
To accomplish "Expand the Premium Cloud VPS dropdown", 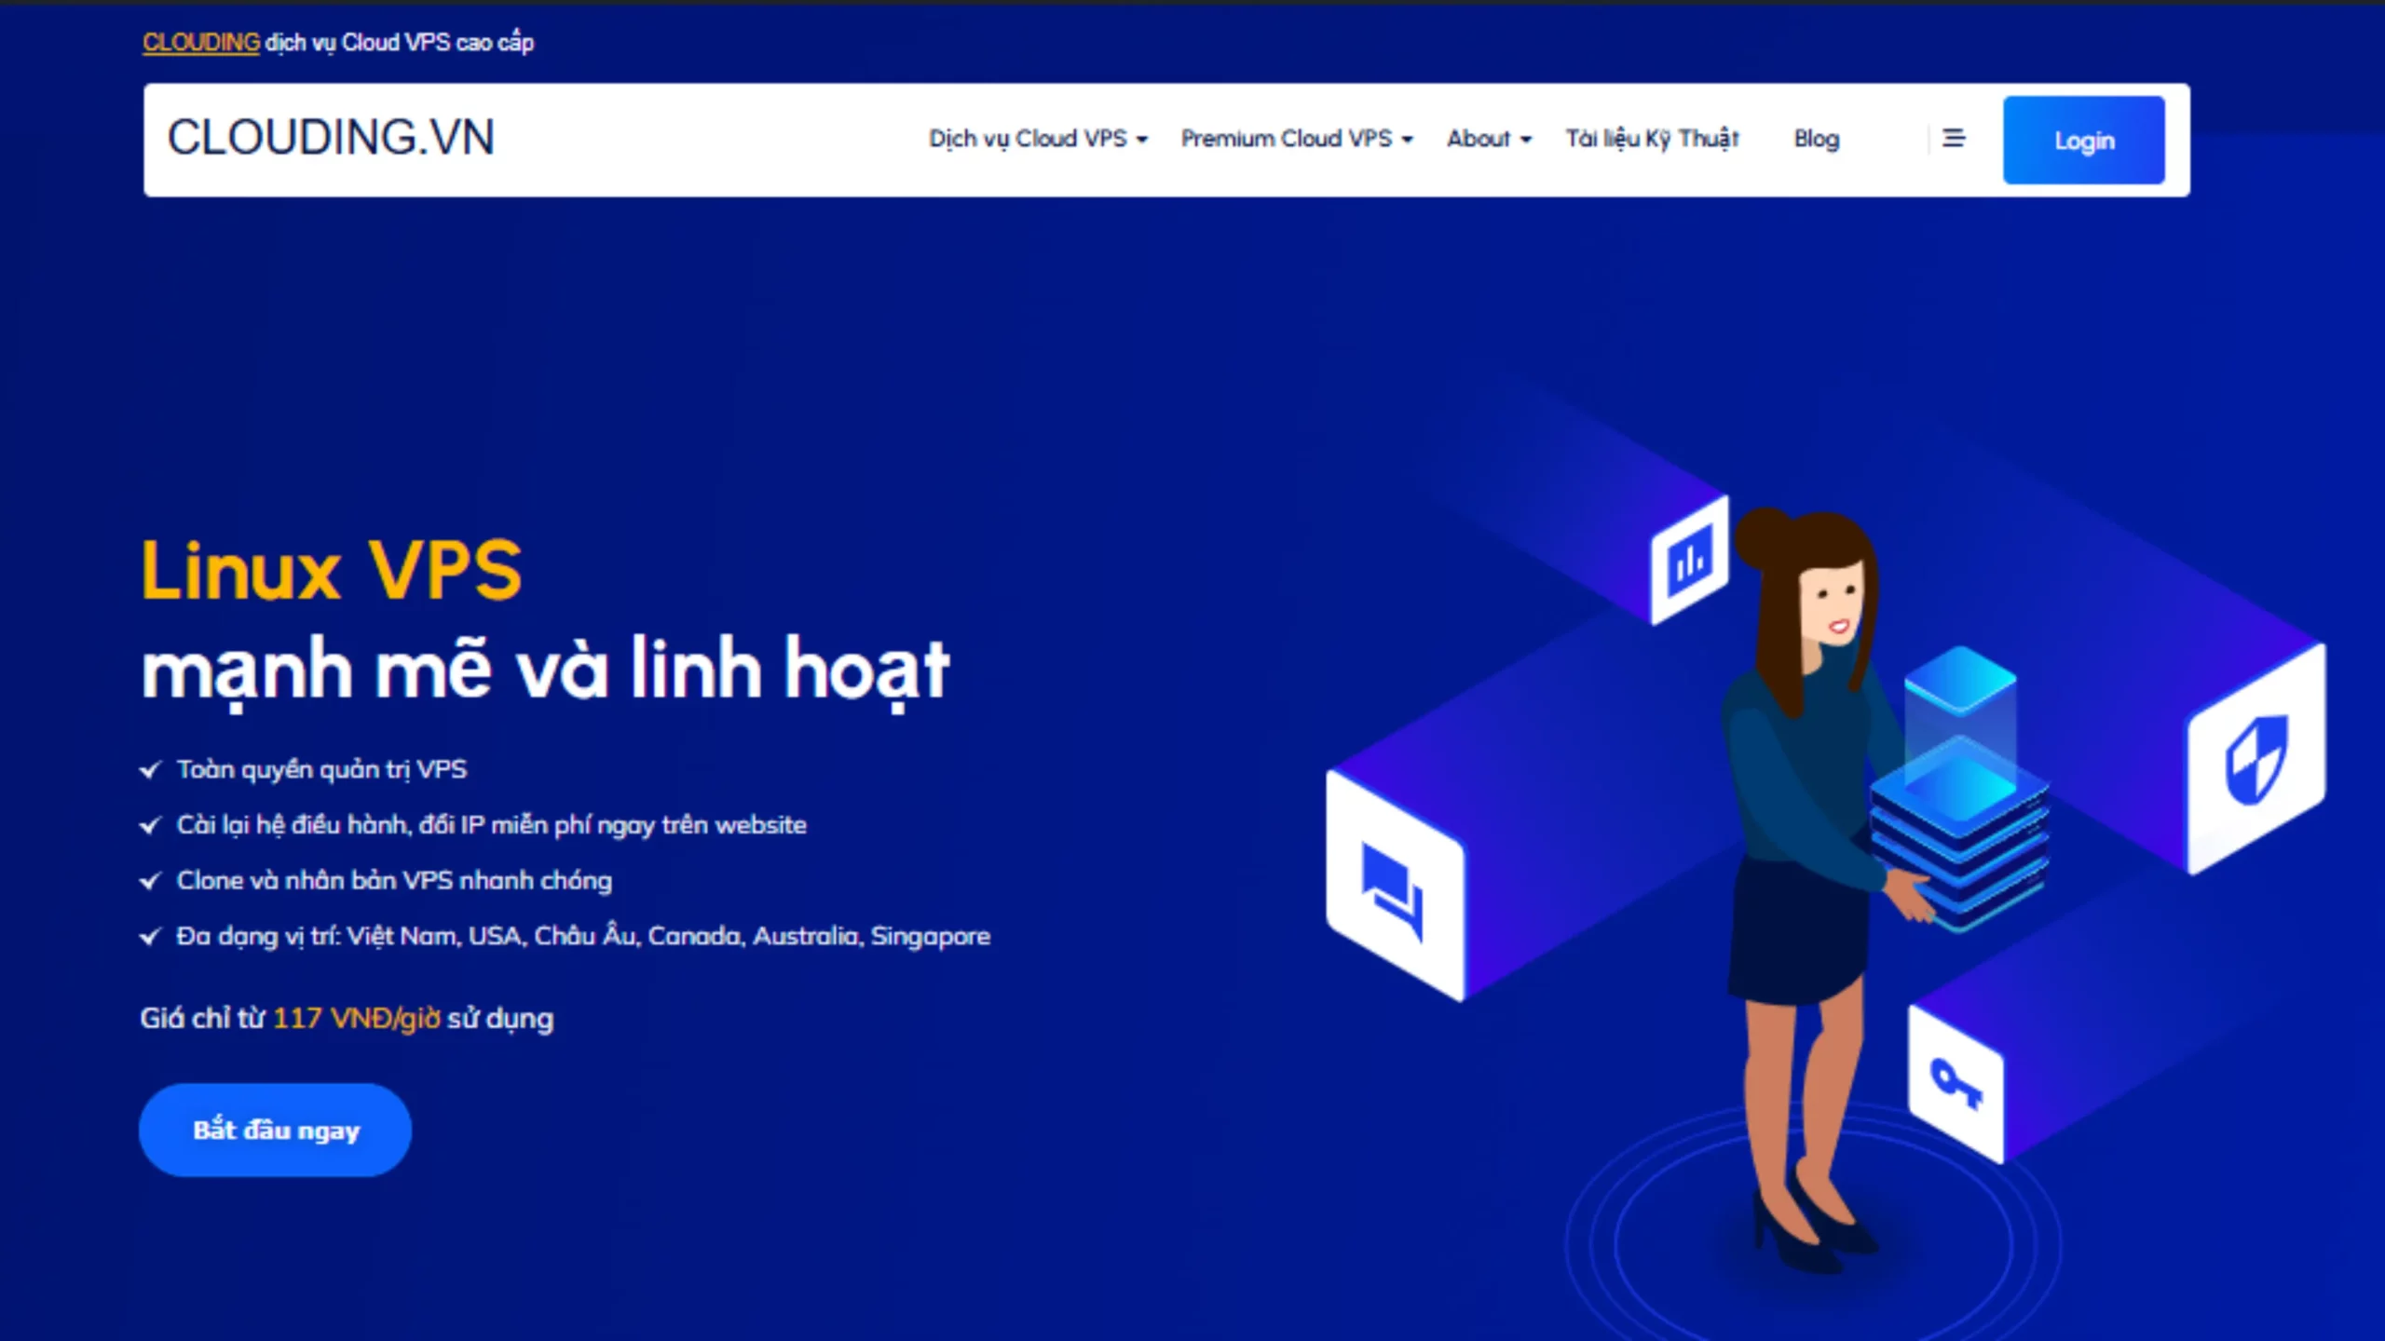I will (x=1297, y=139).
